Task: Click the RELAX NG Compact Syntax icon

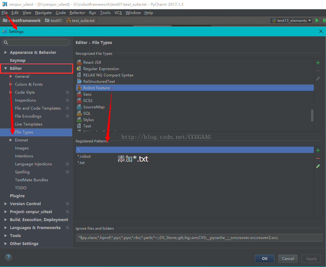Action: coord(79,75)
